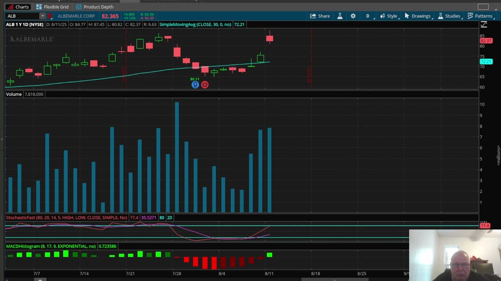The width and height of the screenshot is (501, 281).
Task: Click the cyan 72.21 moving average axis bubble
Action: pos(486,62)
